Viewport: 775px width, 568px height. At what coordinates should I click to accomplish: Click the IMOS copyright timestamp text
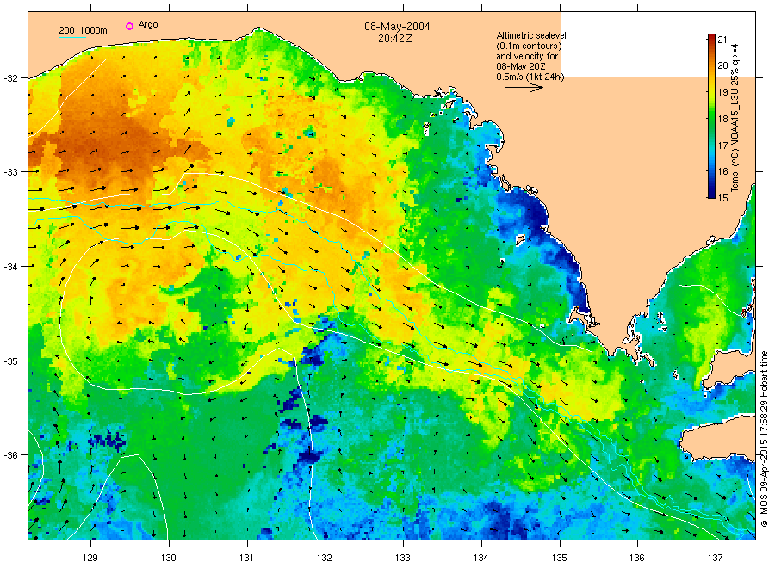[764, 439]
